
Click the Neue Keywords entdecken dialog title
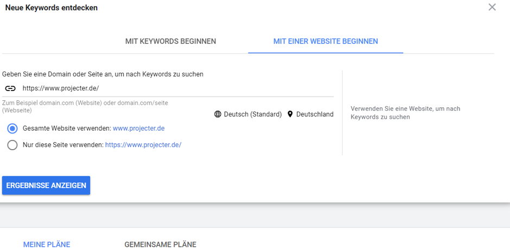(x=52, y=8)
